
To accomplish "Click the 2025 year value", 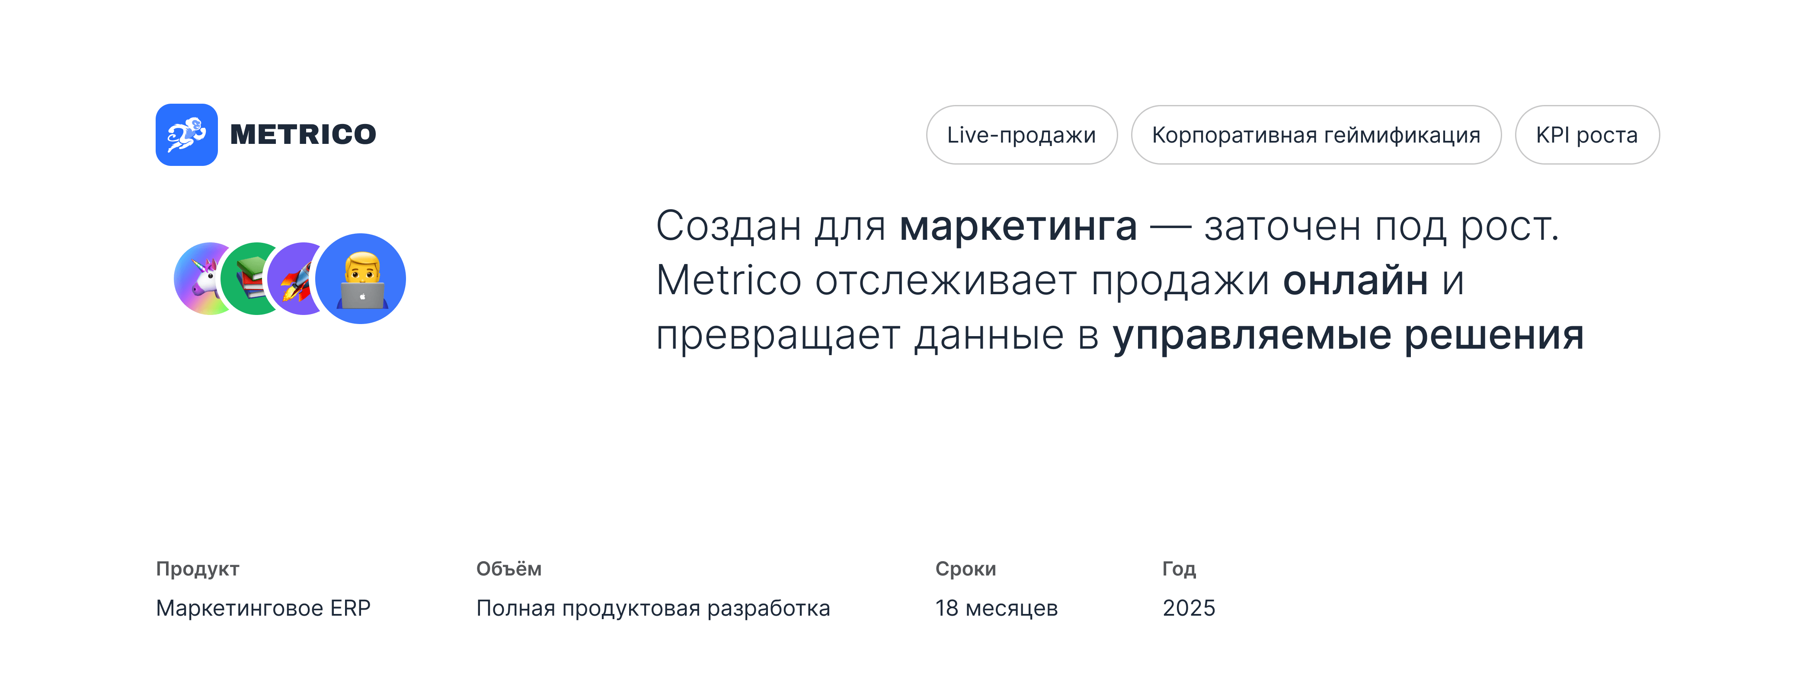I will (x=1189, y=608).
